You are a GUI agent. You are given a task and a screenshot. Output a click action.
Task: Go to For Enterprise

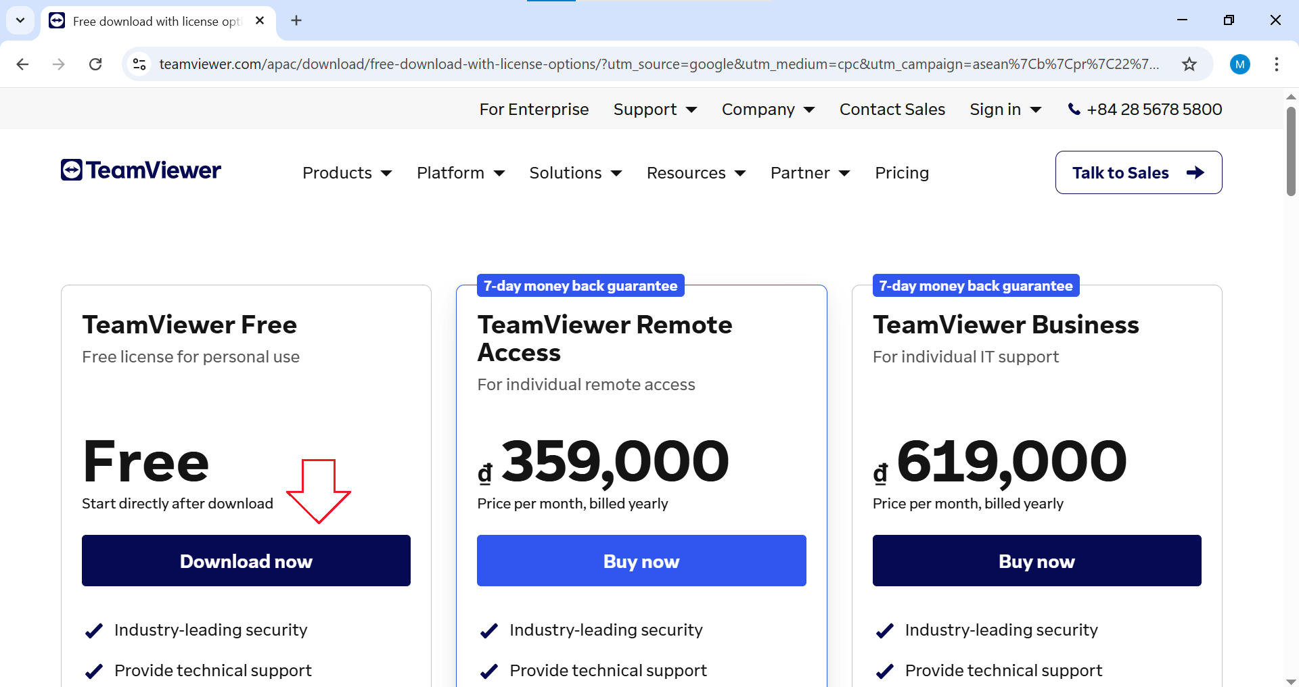point(534,110)
